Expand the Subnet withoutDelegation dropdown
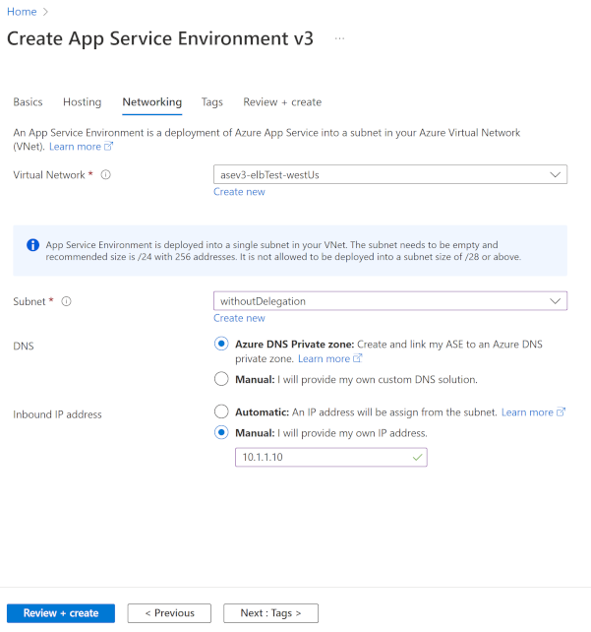The image size is (591, 632). tap(389, 301)
